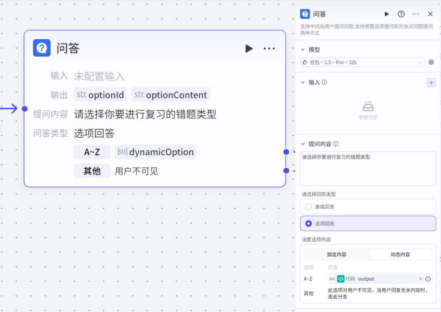
Task: Collapse the 提问内容 section
Action: pos(303,144)
